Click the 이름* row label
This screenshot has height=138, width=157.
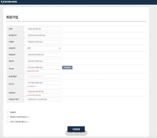11,29
